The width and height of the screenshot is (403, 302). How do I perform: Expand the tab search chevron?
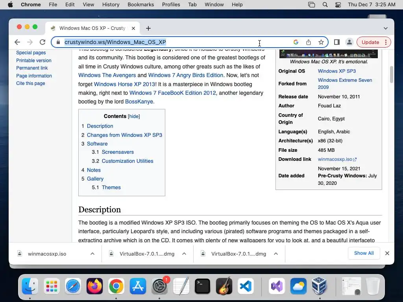click(x=386, y=28)
